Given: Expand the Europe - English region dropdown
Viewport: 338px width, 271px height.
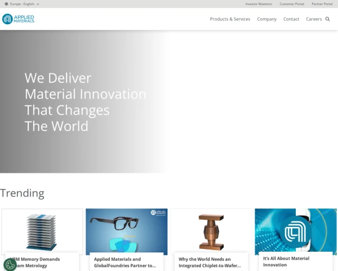Looking at the screenshot, I should (22, 4).
